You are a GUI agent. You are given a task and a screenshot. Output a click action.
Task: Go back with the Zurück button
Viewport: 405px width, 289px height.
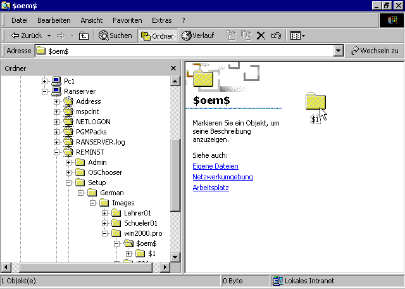pyautogui.click(x=26, y=35)
